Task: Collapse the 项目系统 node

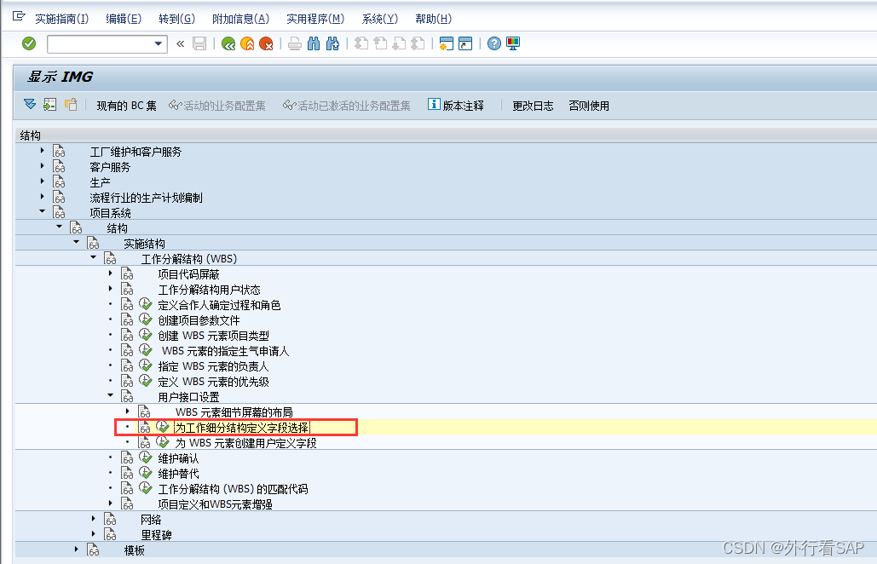Action: (42, 211)
